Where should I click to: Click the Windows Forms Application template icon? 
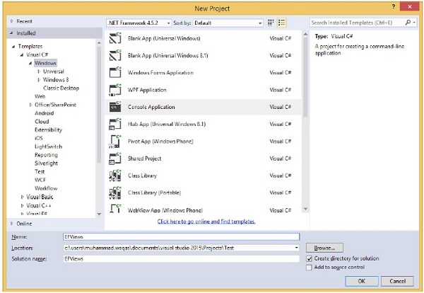115,73
